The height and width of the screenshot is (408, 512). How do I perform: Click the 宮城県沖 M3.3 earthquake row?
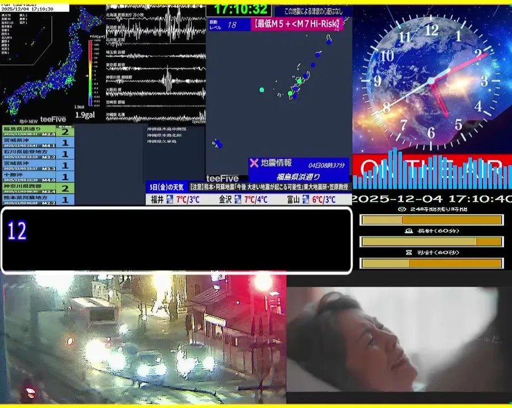[38, 165]
